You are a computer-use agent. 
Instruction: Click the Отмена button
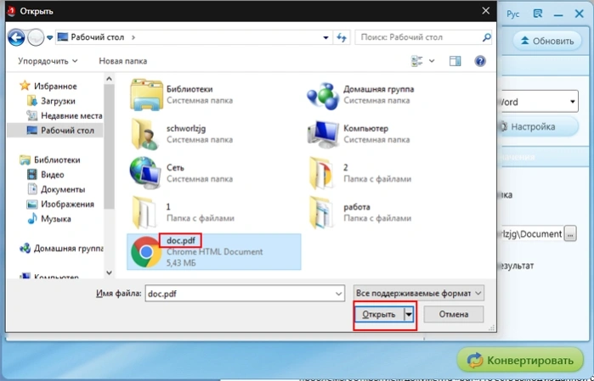coord(454,315)
